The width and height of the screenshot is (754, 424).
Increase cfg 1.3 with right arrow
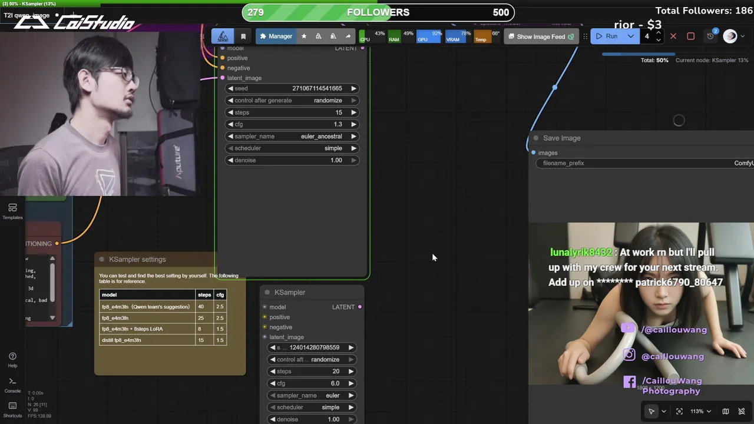click(x=353, y=124)
